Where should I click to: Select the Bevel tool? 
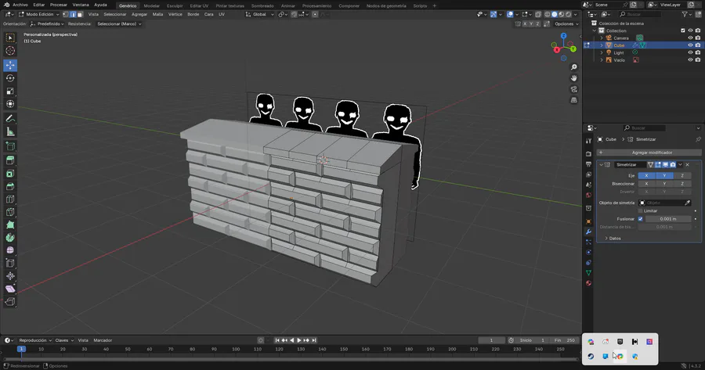click(10, 186)
